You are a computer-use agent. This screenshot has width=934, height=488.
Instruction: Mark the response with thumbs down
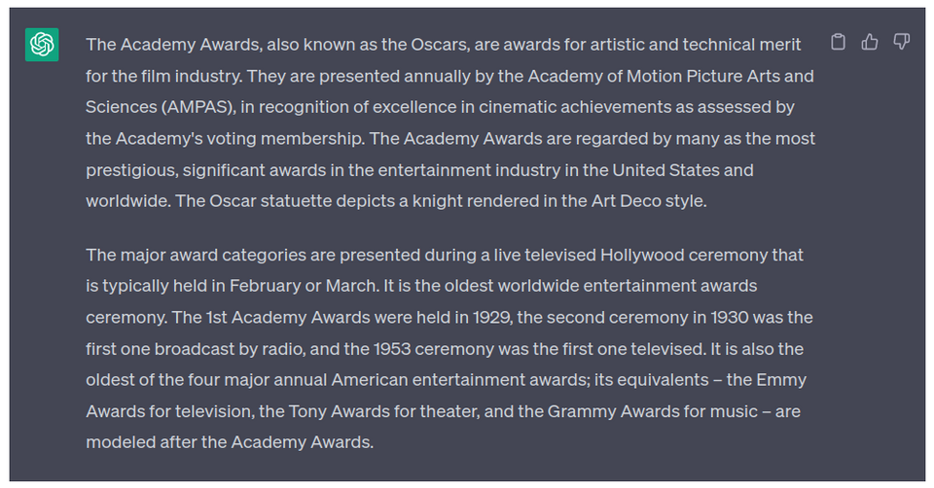(x=901, y=42)
